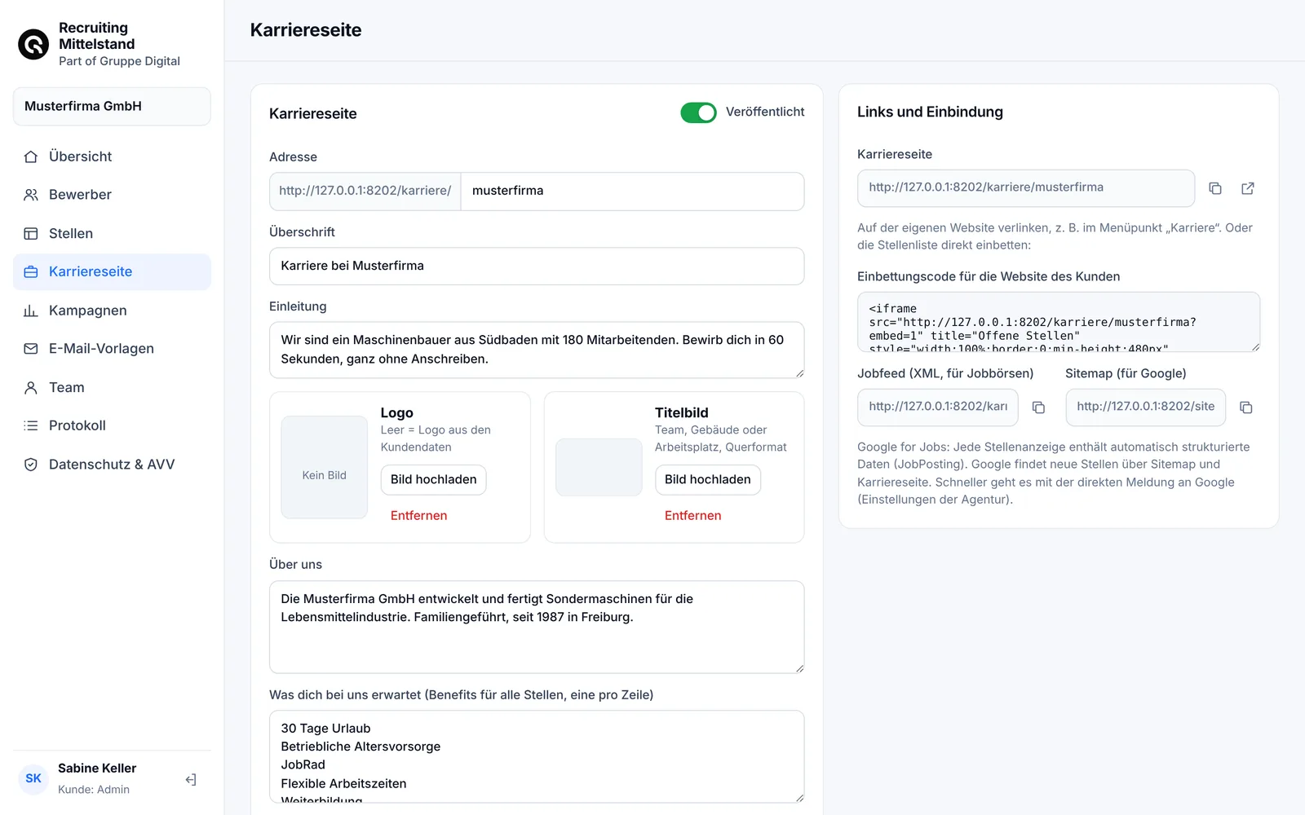Click the Einbettungscode iframe text box
1305x815 pixels.
coord(1059,322)
